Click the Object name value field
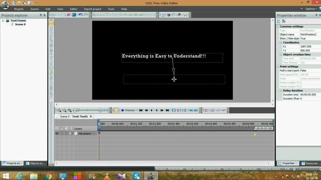The height and width of the screenshot is (180, 321). pos(310,34)
